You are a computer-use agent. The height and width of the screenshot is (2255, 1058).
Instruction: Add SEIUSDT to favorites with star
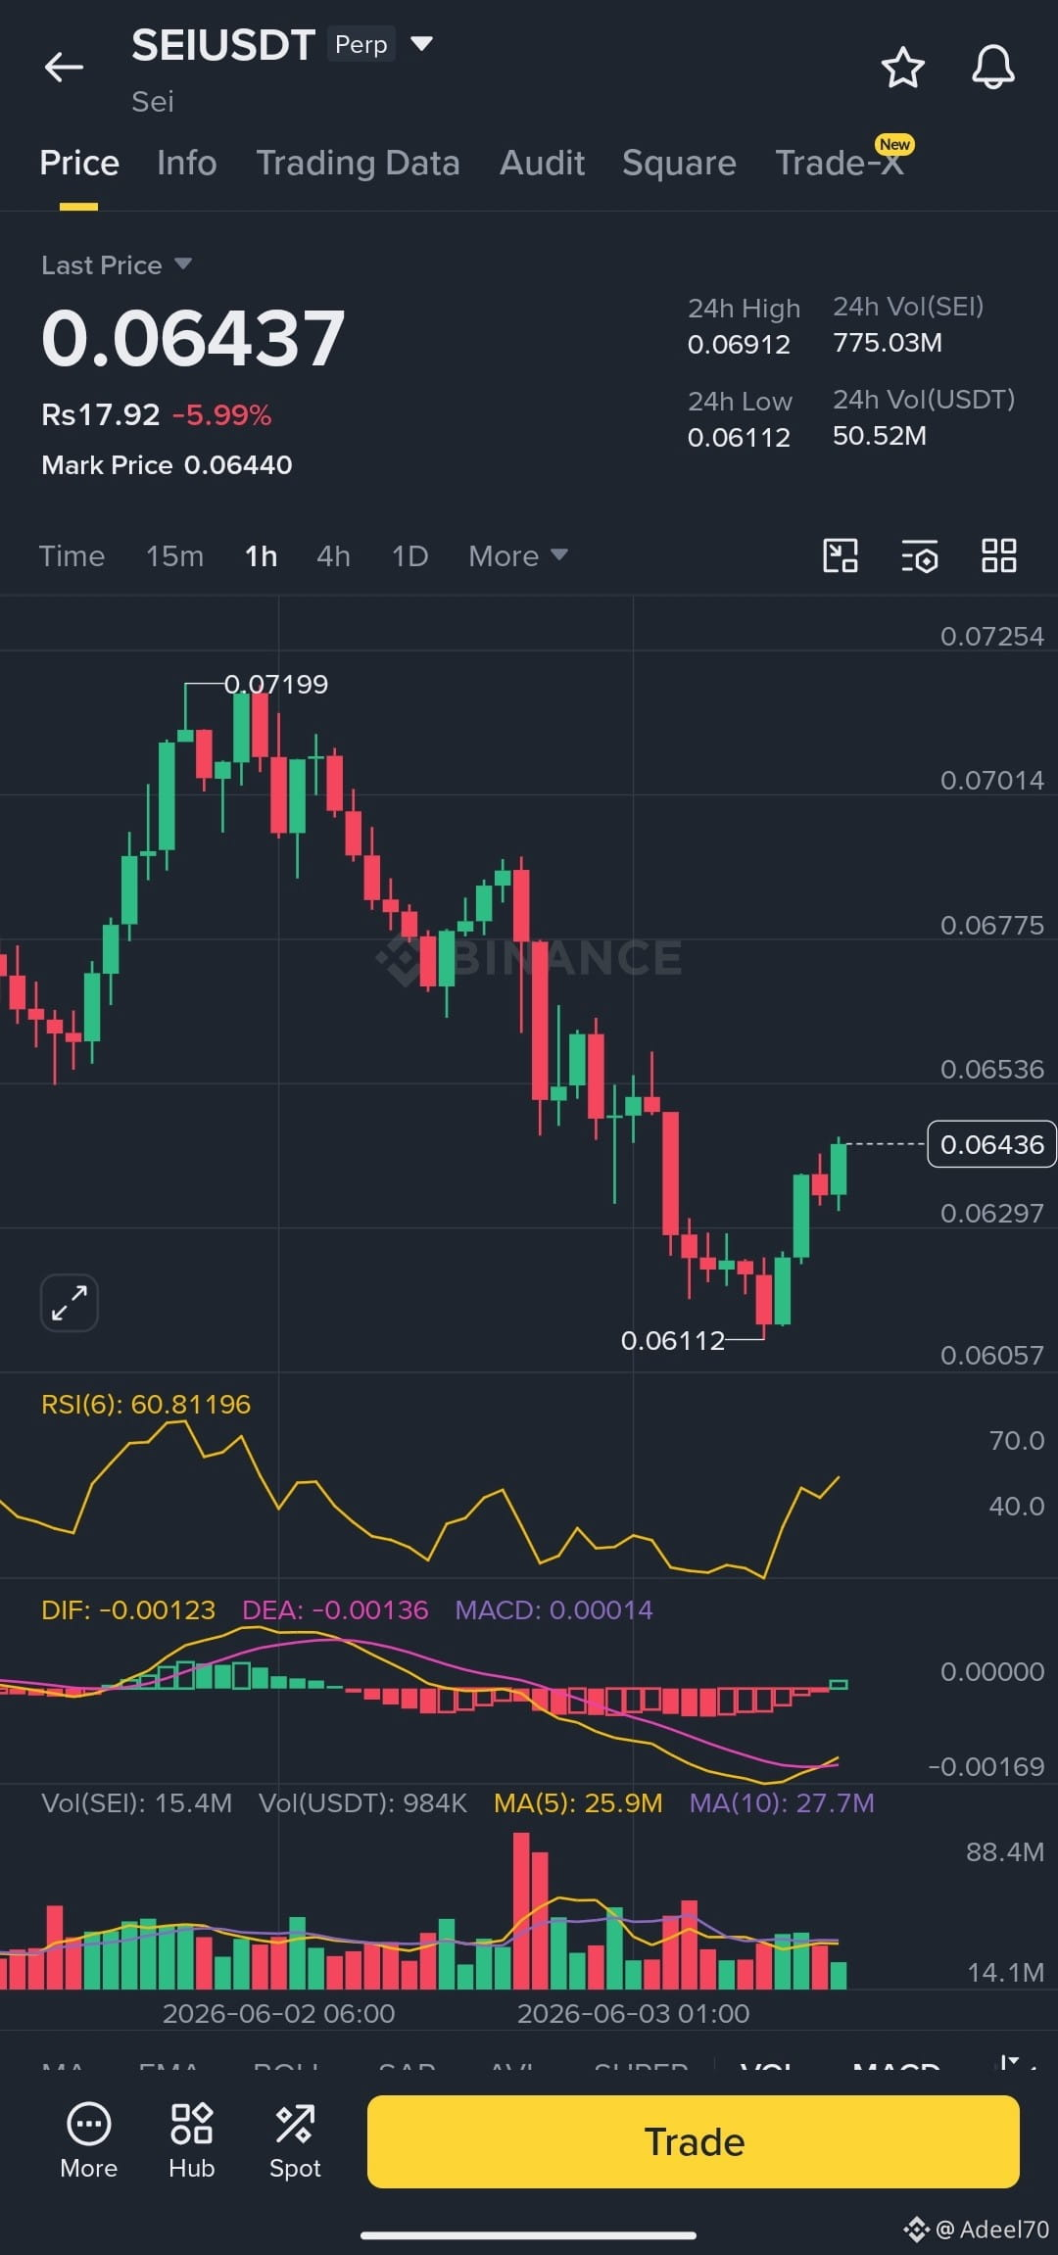click(x=902, y=68)
